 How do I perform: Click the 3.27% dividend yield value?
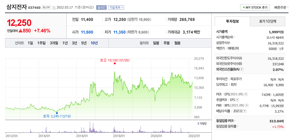(279, 111)
